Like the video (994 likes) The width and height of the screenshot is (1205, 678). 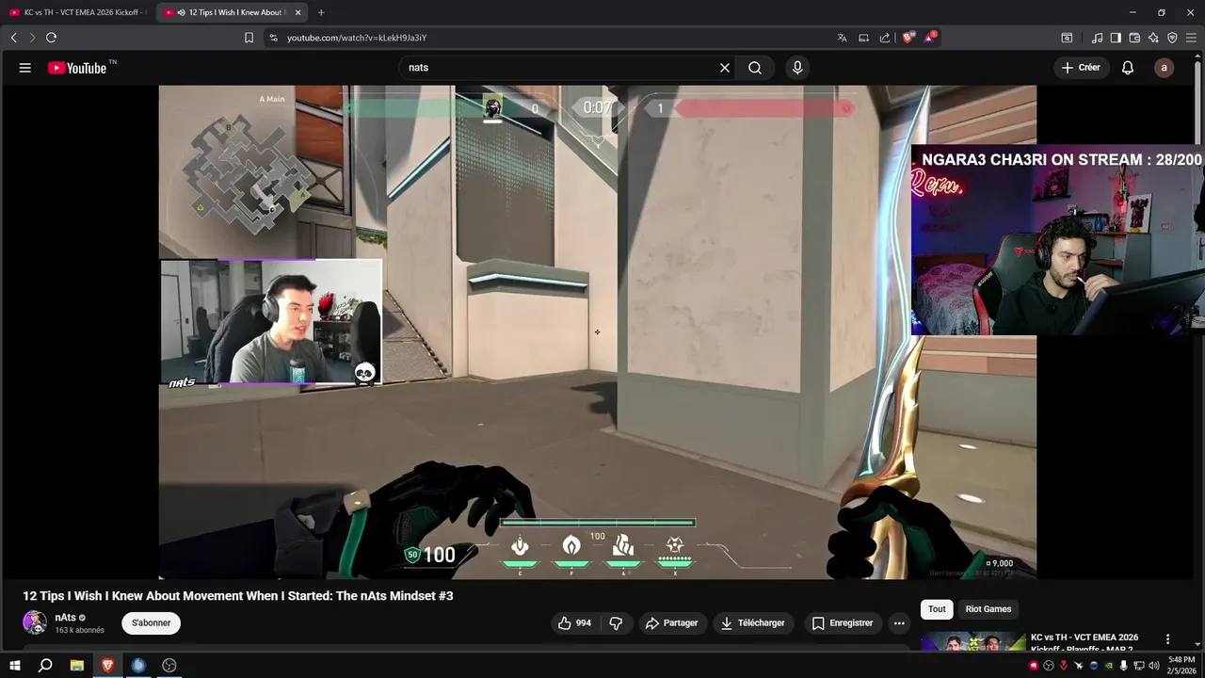574,623
